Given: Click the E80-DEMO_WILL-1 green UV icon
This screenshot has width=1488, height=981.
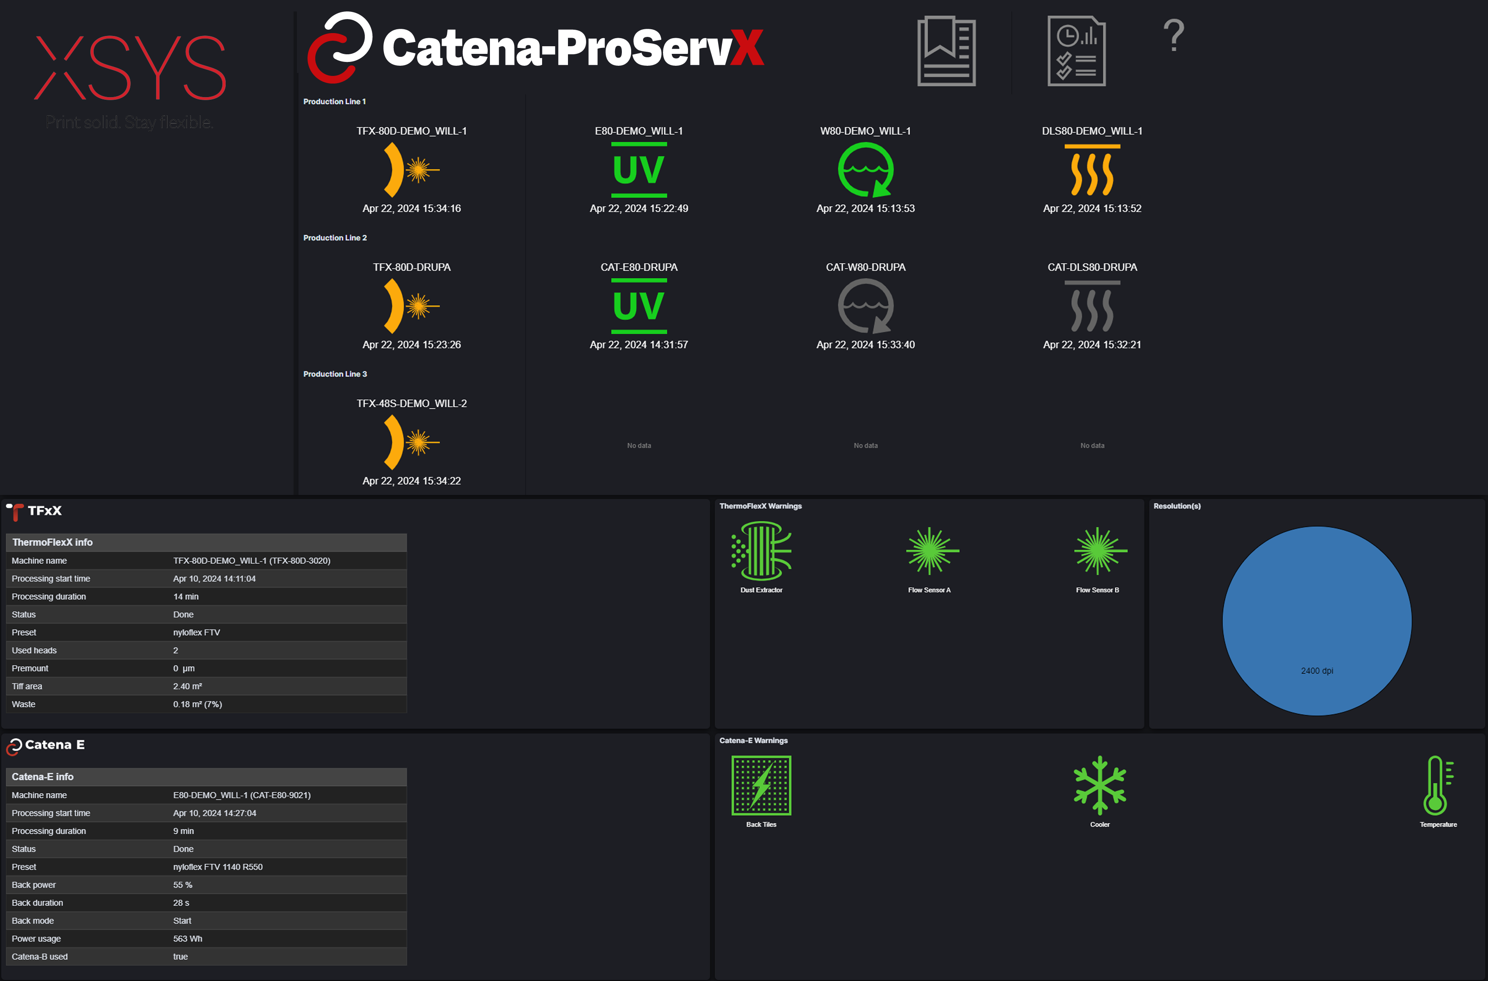Looking at the screenshot, I should [638, 170].
